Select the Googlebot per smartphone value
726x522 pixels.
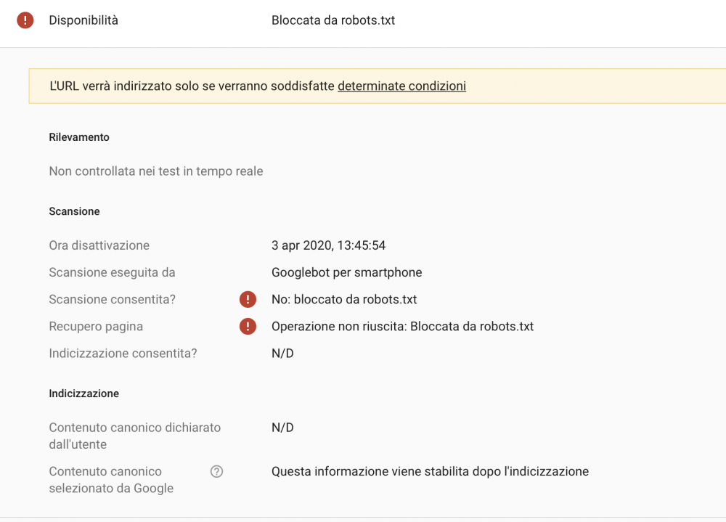click(347, 272)
